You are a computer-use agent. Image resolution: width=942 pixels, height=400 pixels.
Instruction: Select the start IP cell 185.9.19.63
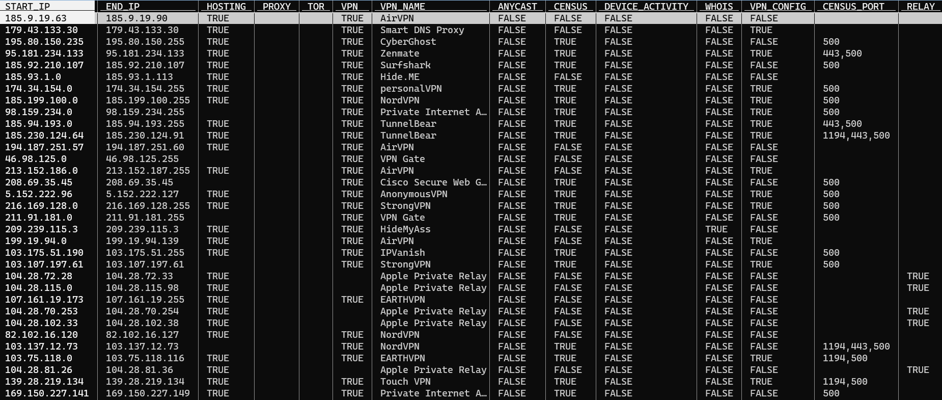tap(36, 18)
